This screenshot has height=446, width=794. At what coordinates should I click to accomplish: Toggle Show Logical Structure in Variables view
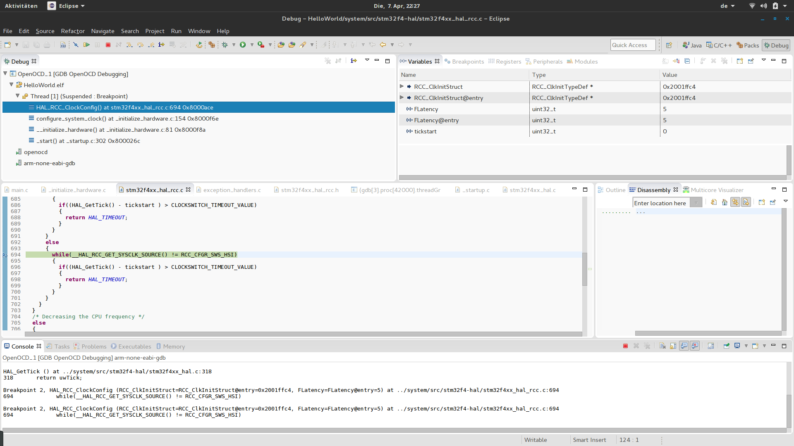676,61
